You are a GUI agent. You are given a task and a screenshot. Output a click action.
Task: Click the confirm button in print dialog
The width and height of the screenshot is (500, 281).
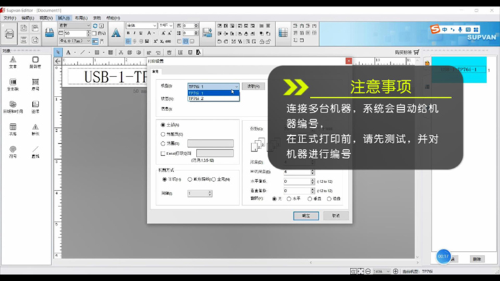(305, 216)
